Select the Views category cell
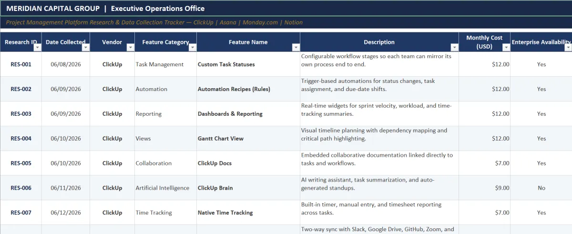The image size is (572, 234). click(166, 139)
